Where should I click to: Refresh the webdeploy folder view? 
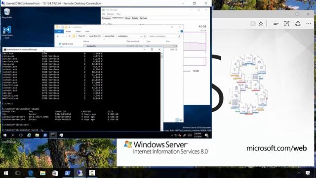click(145, 36)
